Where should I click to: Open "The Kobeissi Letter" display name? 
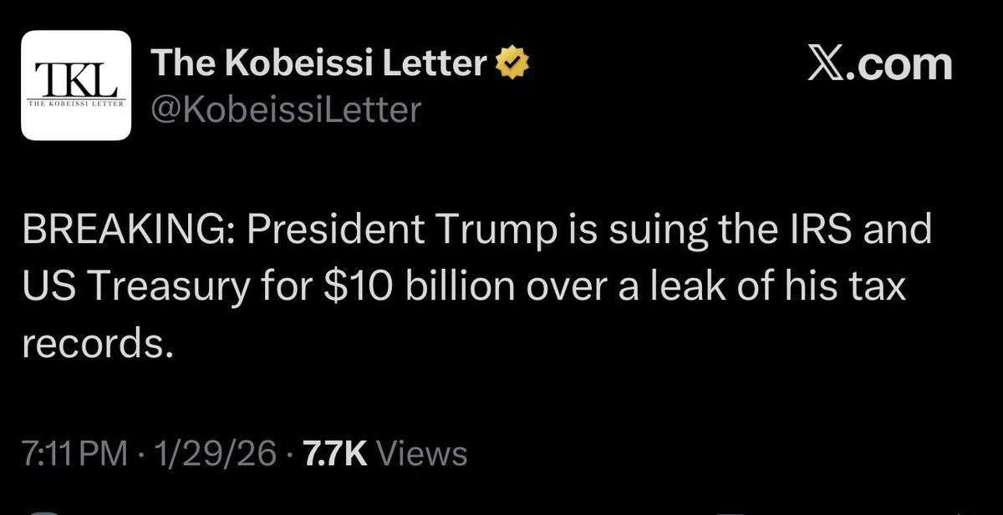pos(318,63)
